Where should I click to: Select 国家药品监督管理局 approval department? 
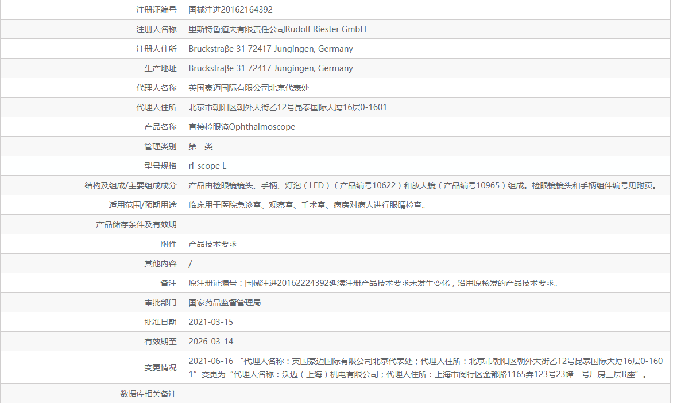[225, 303]
